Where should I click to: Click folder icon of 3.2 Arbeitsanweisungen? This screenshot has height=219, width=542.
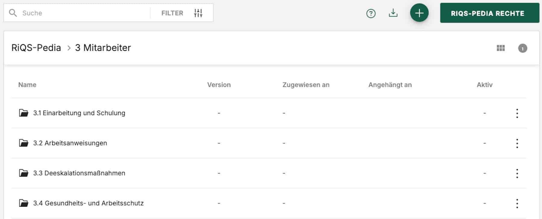coord(24,143)
